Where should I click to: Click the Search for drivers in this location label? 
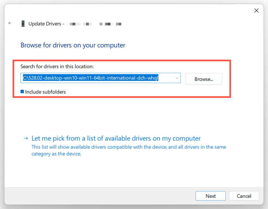(x=57, y=66)
